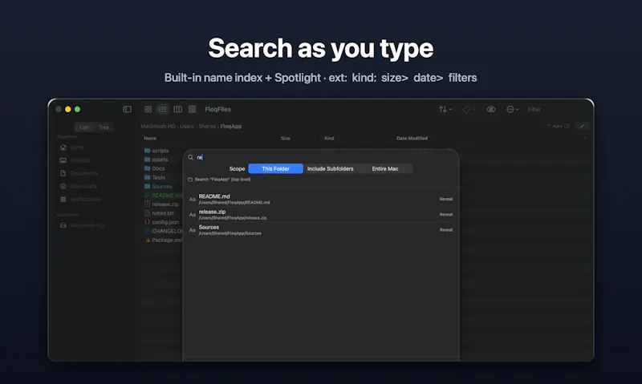The image size is (642, 384).
Task: Toggle hidden files eye icon
Action: tap(491, 109)
